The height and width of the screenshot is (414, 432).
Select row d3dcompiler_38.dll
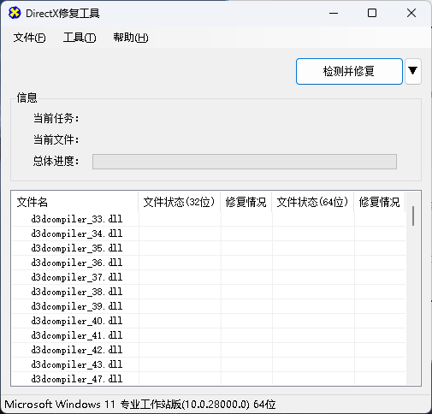pyautogui.click(x=209, y=292)
